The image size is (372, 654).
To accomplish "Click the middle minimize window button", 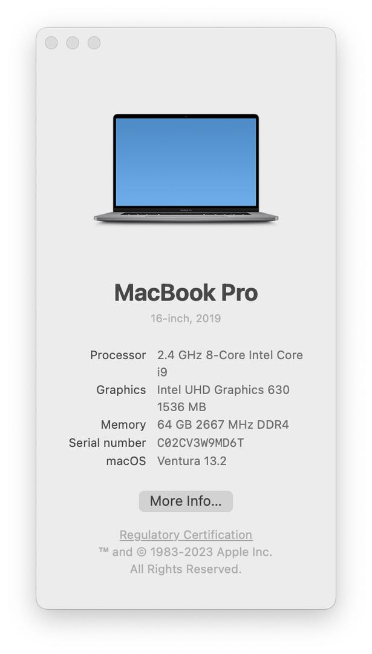I will pyautogui.click(x=73, y=42).
